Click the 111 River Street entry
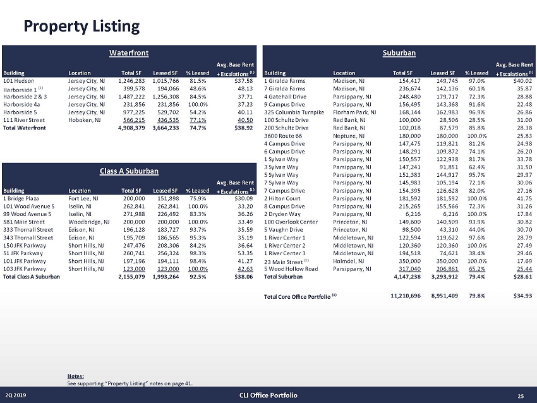This screenshot has width=537, height=403. pos(24,121)
